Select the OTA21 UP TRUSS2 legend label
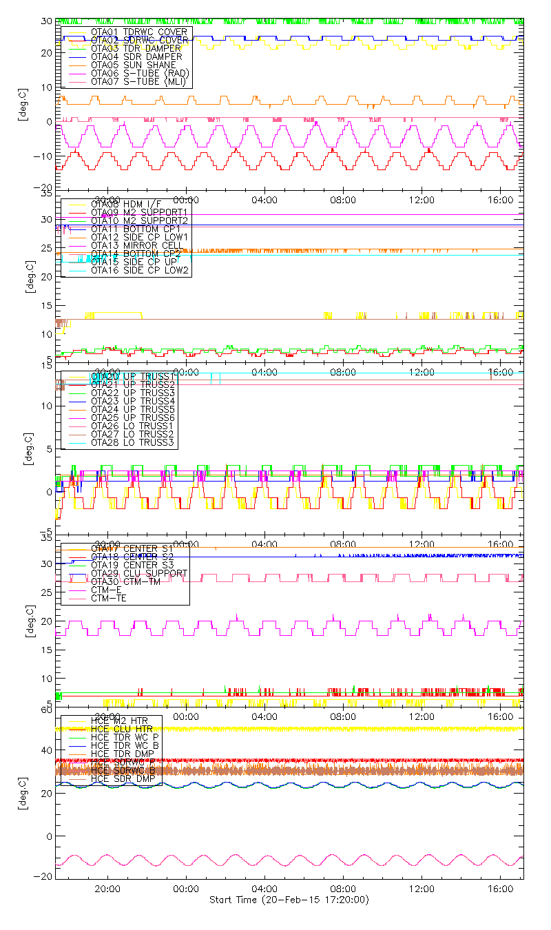The width and height of the screenshot is (551, 930). (x=133, y=384)
